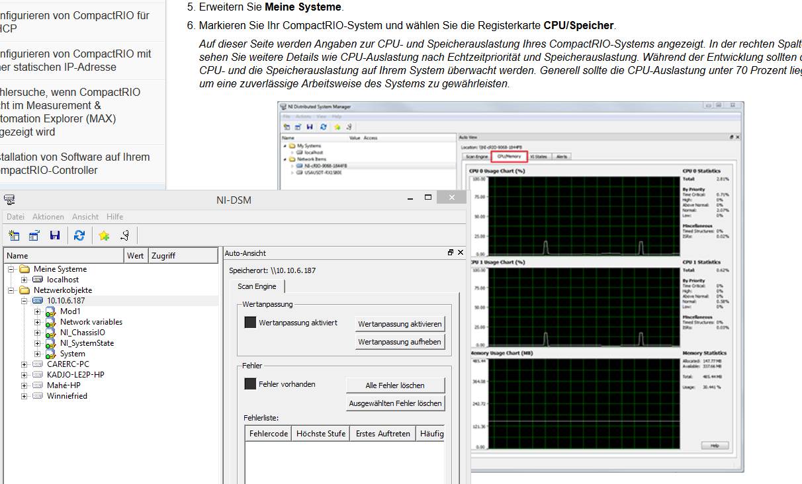Collapse the Meine Systeme tree node
Viewport: 802px width, 484px height.
coord(11,269)
